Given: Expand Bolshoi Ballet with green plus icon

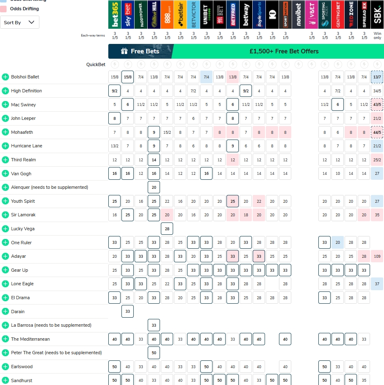Looking at the screenshot, I should (x=5, y=77).
